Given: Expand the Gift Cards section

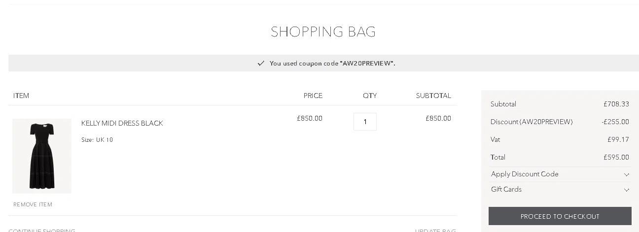Looking at the screenshot, I should (506, 190).
